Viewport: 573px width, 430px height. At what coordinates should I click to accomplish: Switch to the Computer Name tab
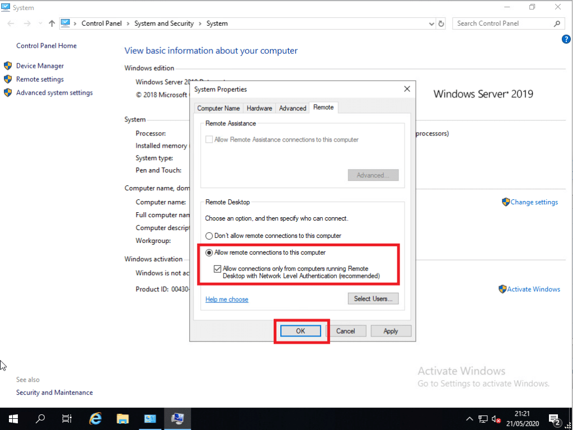[x=219, y=108]
